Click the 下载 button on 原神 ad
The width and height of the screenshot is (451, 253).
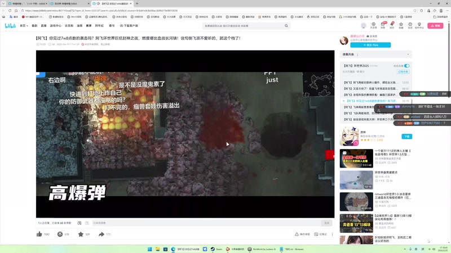pyautogui.click(x=406, y=137)
